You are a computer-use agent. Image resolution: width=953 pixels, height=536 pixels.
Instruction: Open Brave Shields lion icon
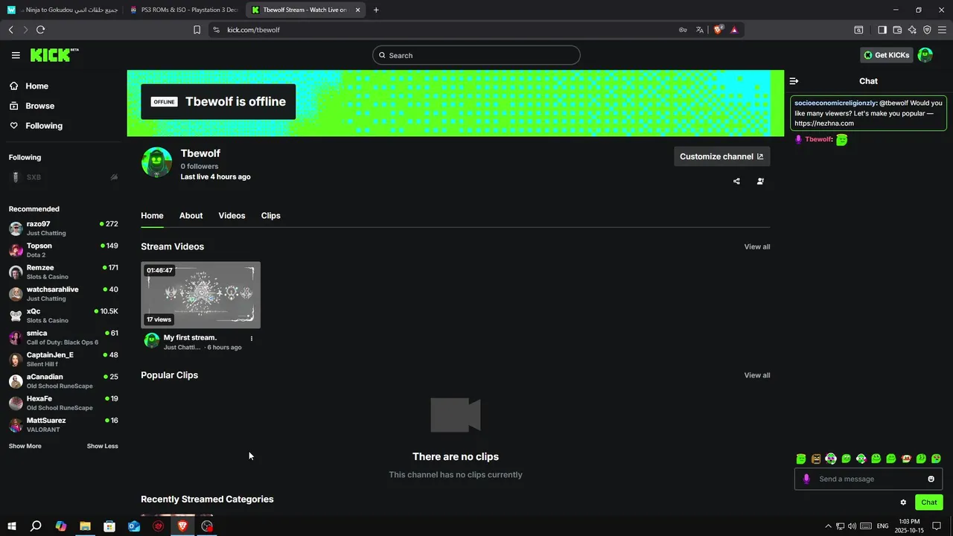coord(718,30)
